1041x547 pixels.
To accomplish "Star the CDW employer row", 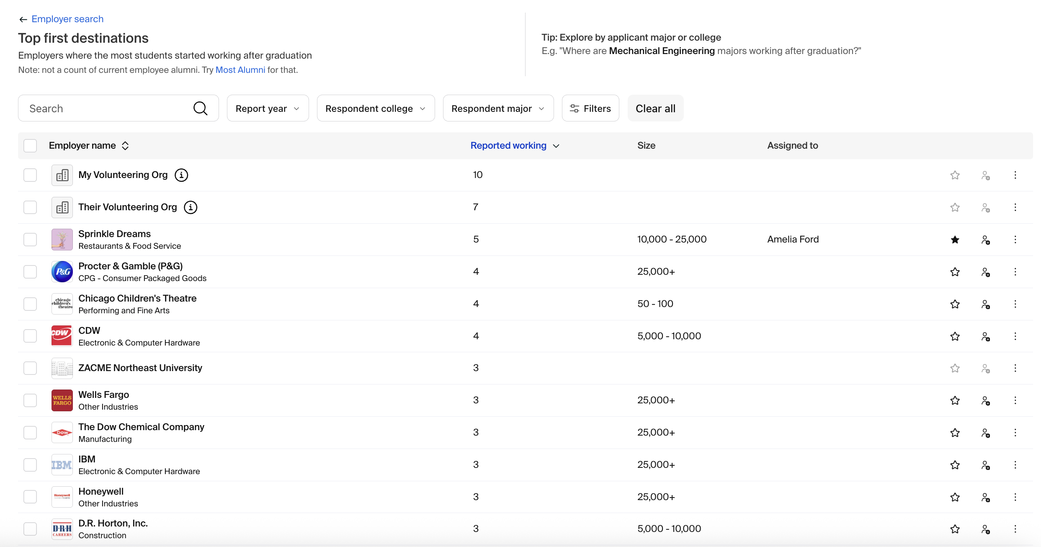I will click(x=955, y=336).
